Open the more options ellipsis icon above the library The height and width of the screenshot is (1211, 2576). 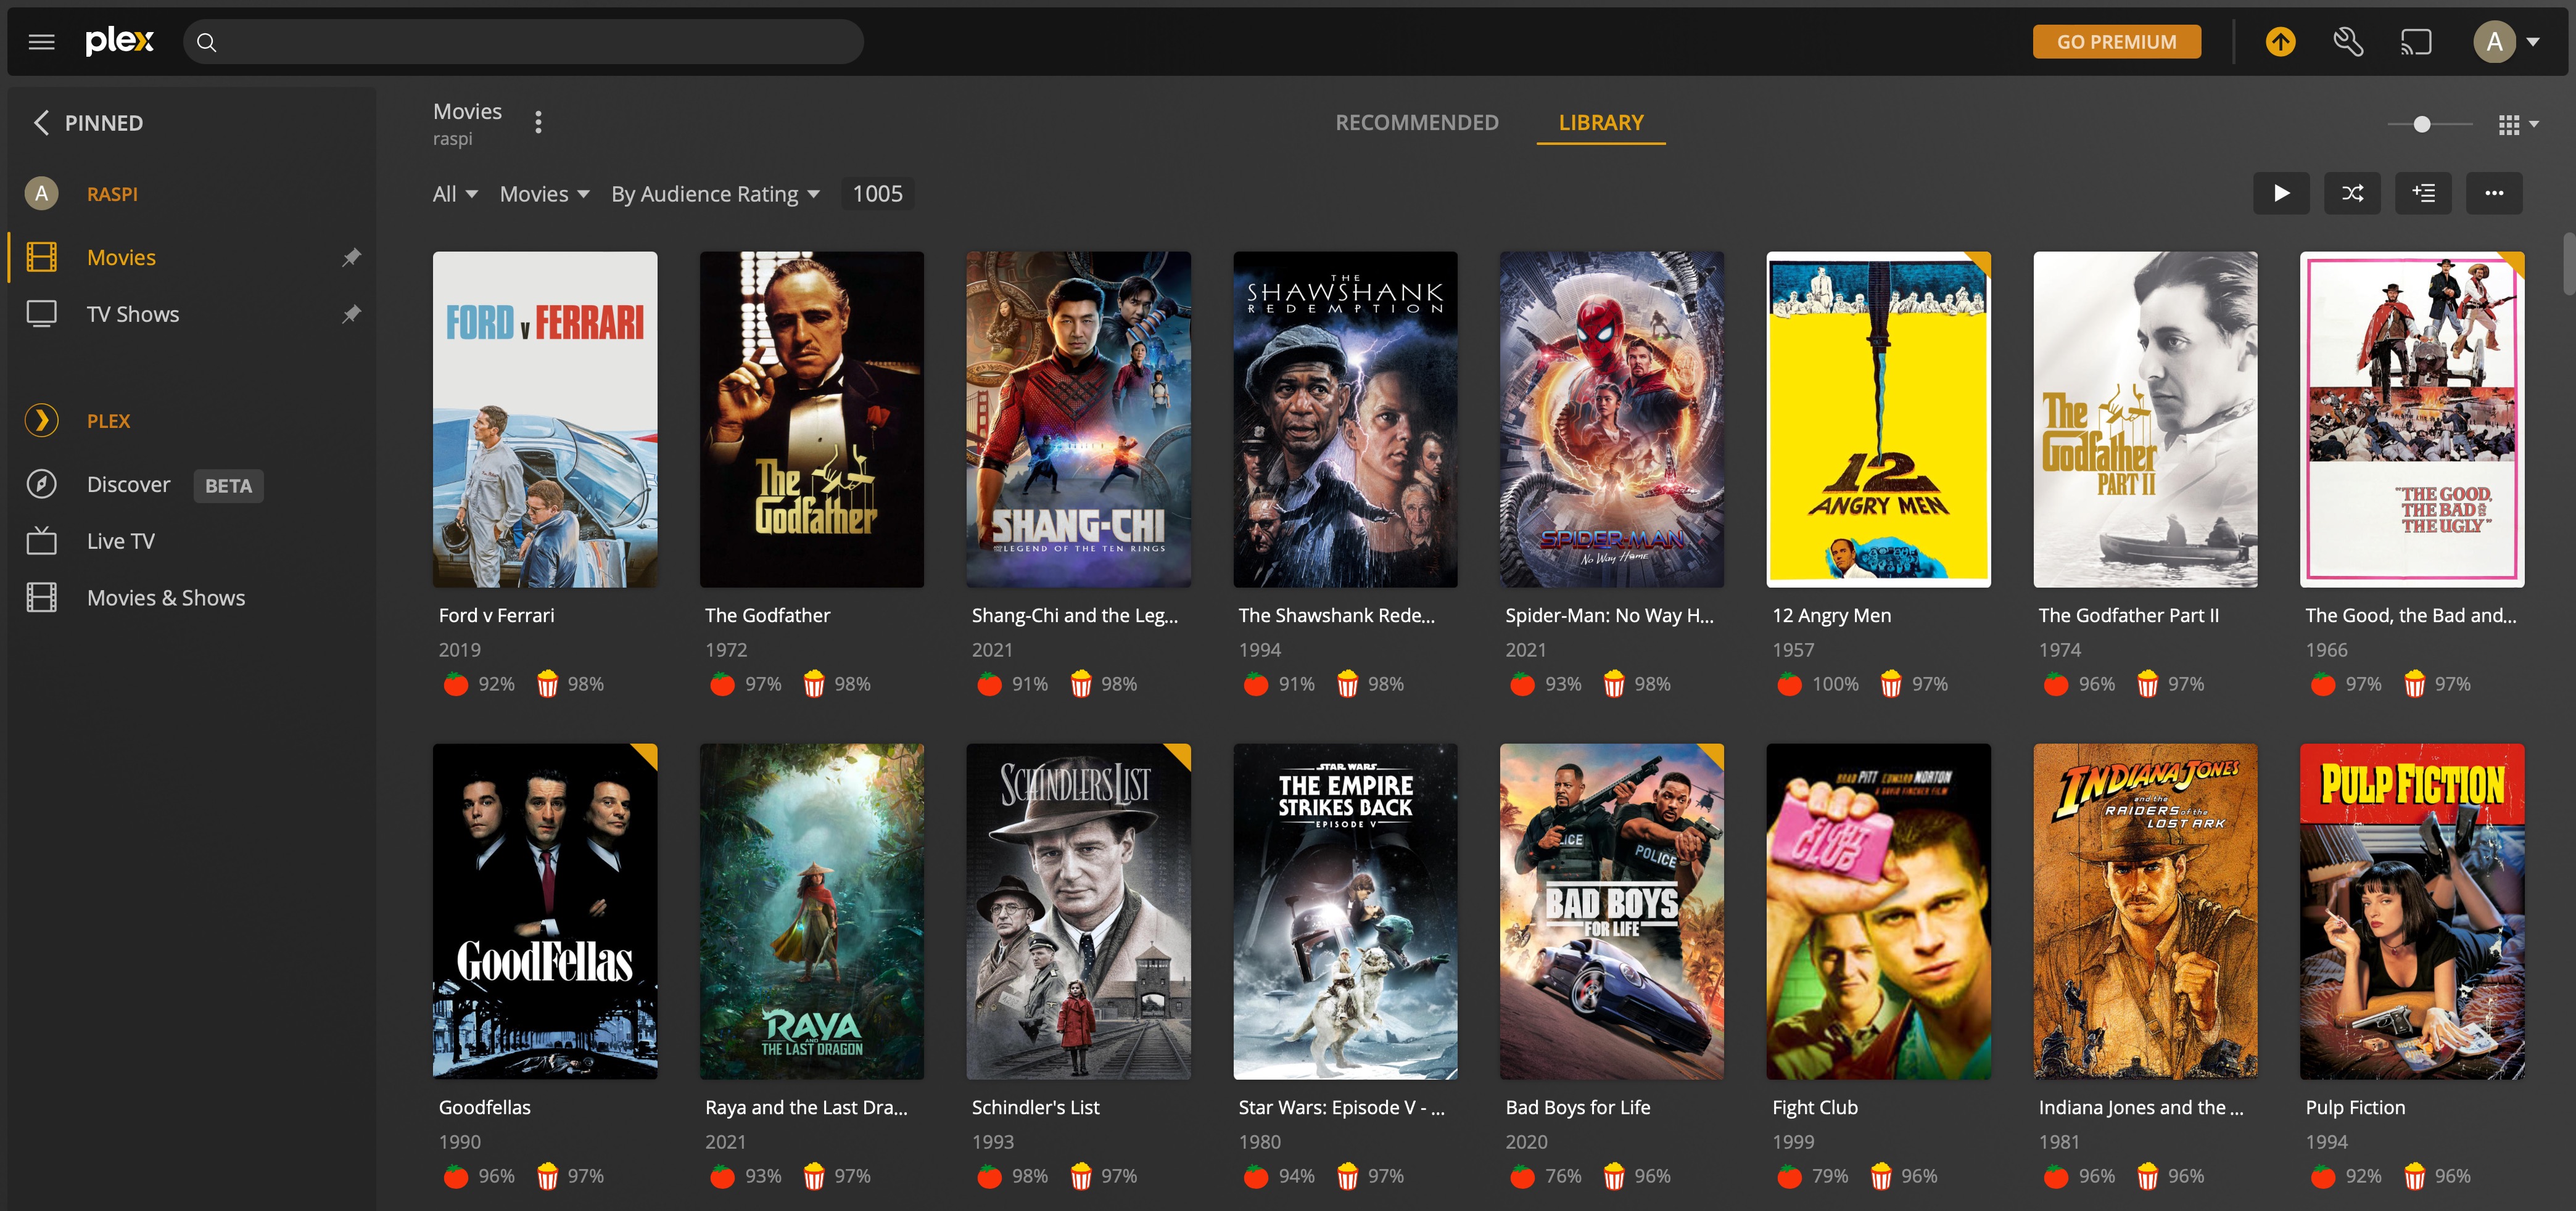click(2494, 193)
